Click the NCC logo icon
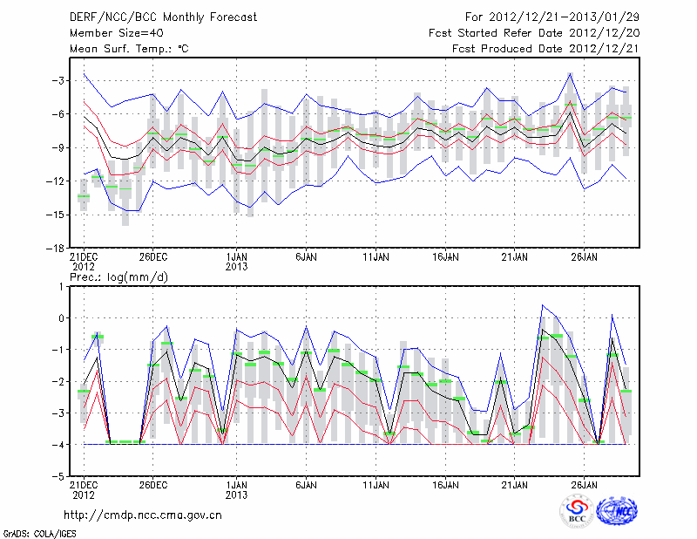Screen dimensions: 697x539 tap(616, 511)
